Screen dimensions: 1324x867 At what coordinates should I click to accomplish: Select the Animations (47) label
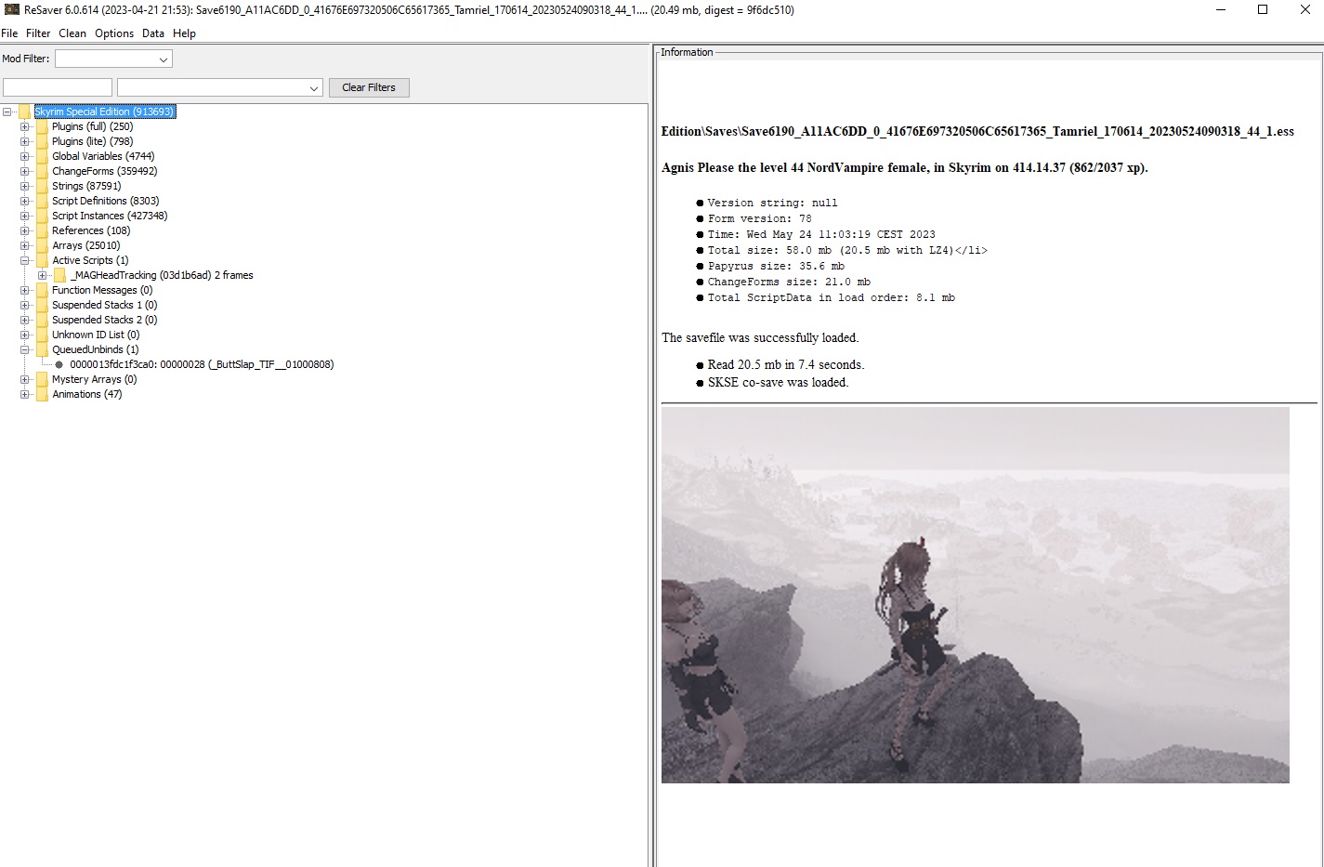coord(86,394)
